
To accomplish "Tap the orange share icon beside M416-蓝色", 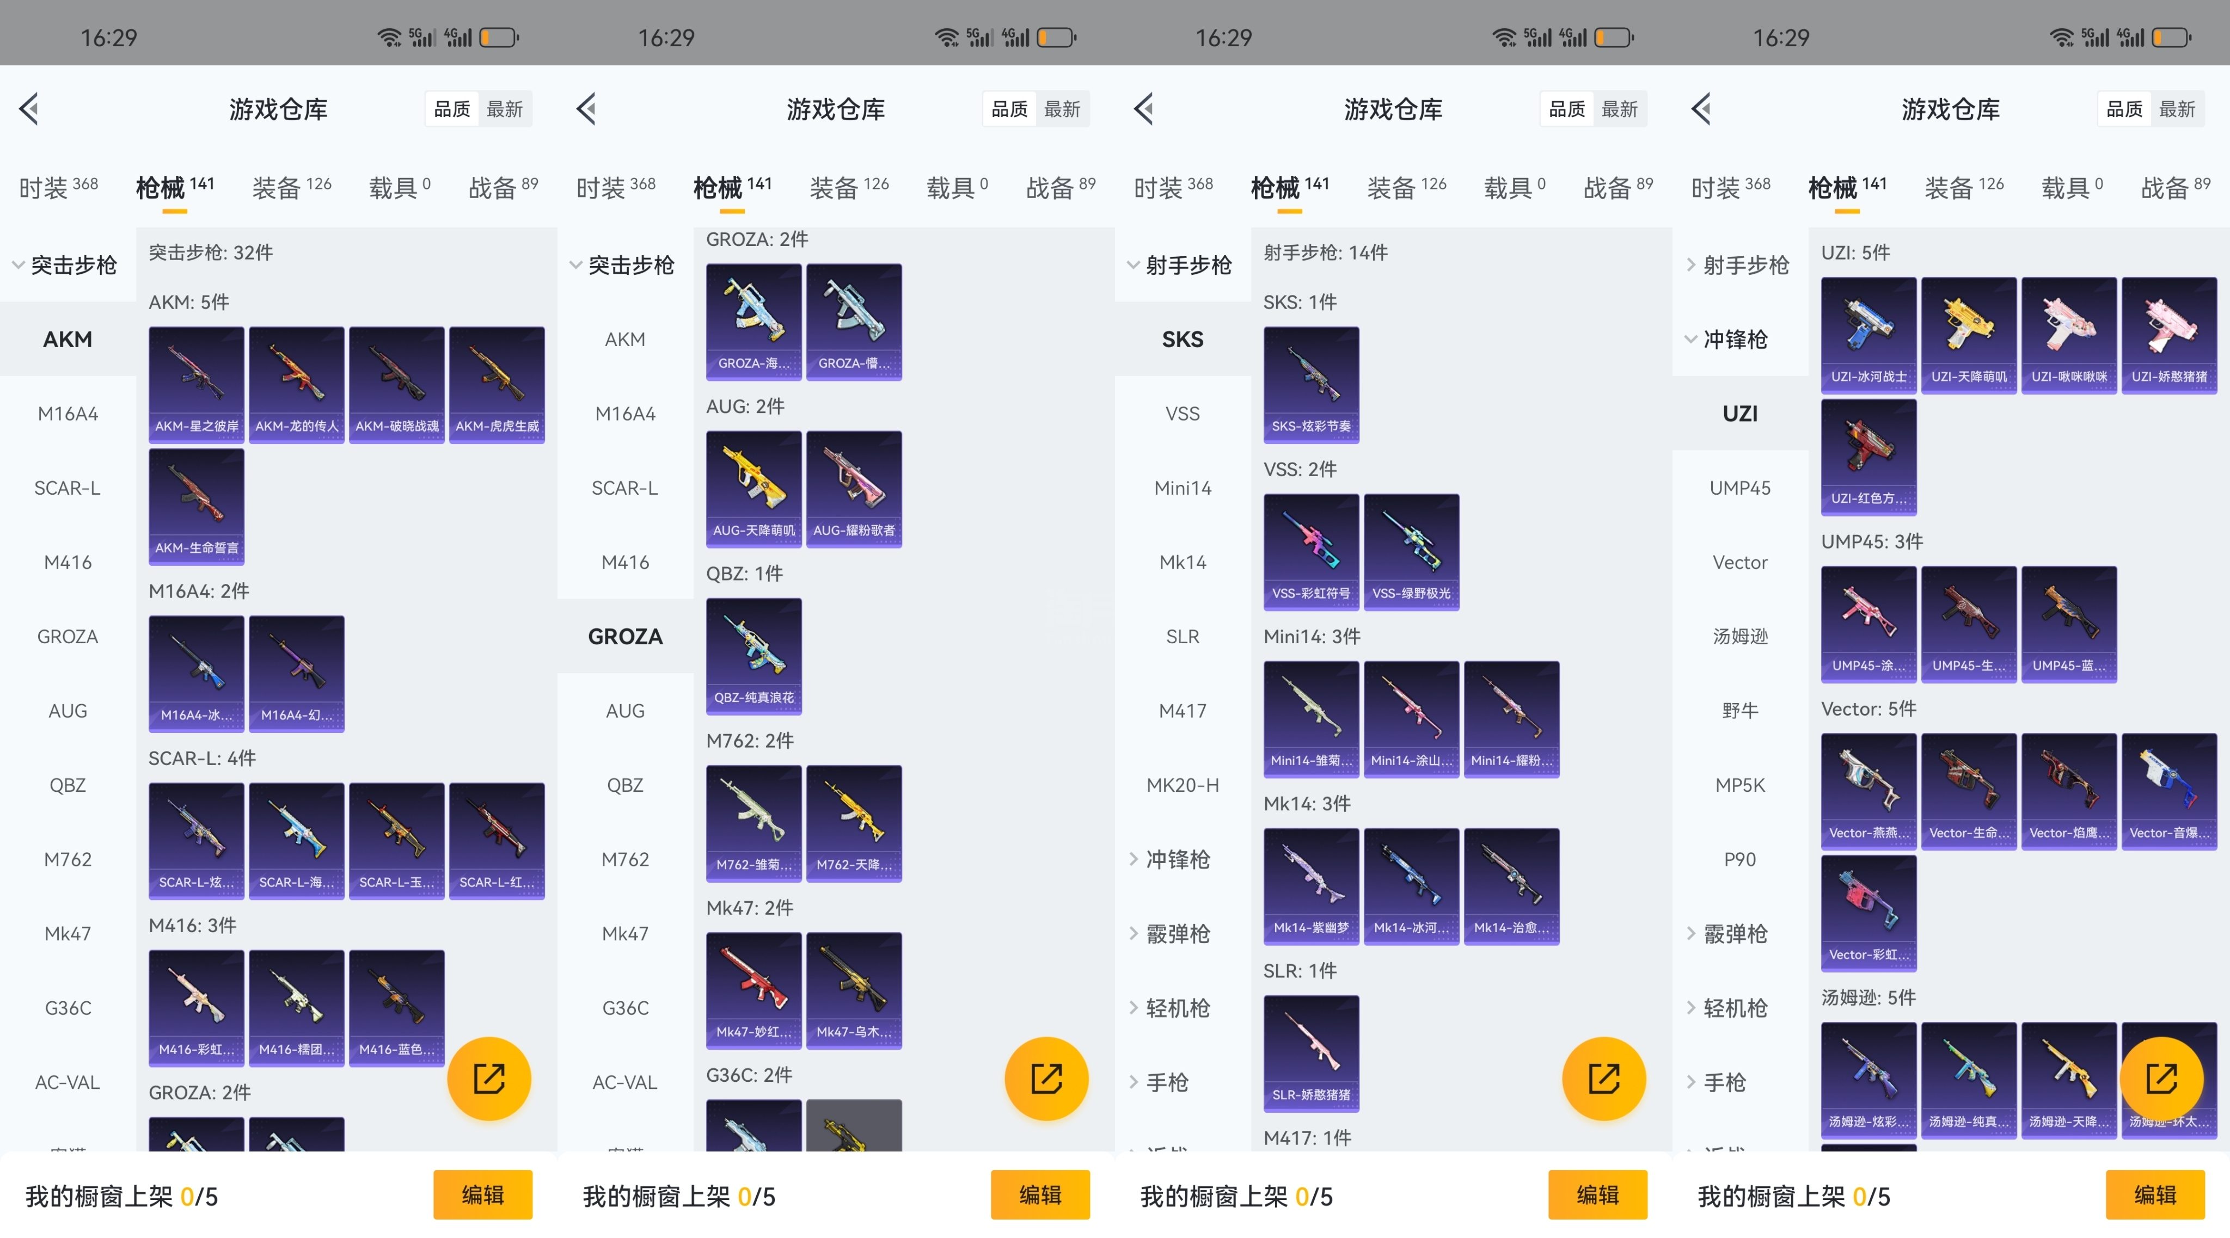I will (489, 1079).
